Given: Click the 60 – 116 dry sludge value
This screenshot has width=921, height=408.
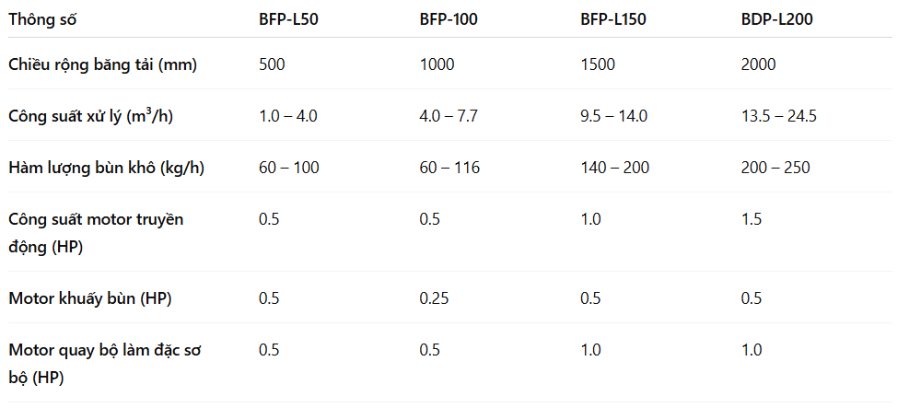Looking at the screenshot, I should click(450, 168).
